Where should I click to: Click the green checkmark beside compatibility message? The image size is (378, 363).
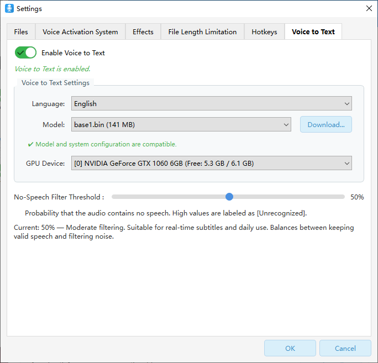30,144
